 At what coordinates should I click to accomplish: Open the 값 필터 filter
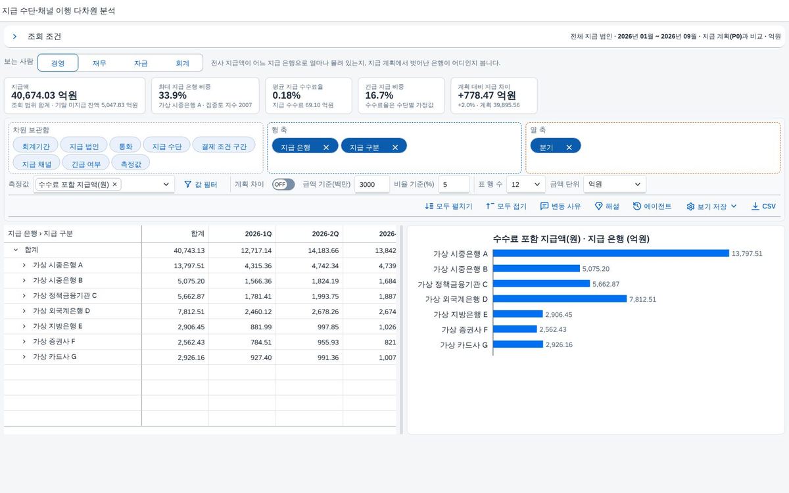click(x=201, y=185)
